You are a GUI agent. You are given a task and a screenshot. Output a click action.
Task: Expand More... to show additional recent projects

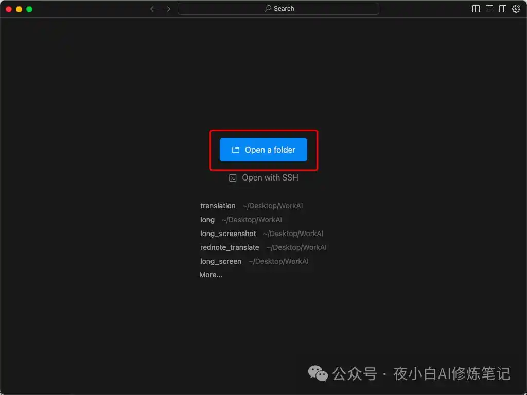(210, 275)
